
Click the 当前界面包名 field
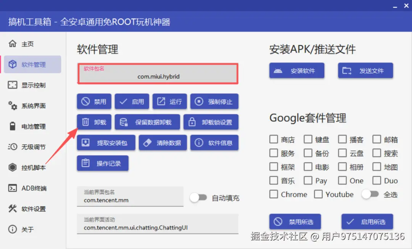(130, 196)
